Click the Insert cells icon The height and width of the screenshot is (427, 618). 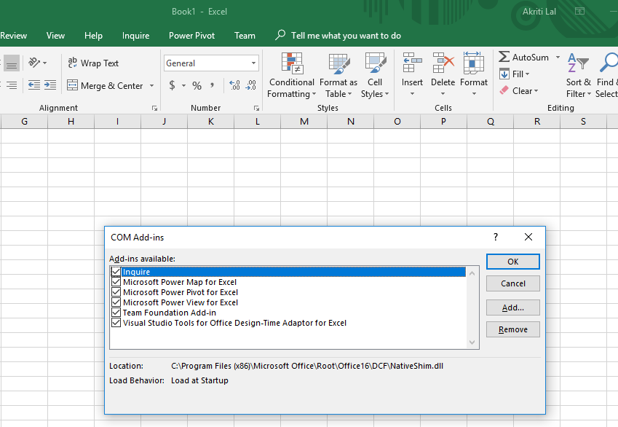click(412, 64)
